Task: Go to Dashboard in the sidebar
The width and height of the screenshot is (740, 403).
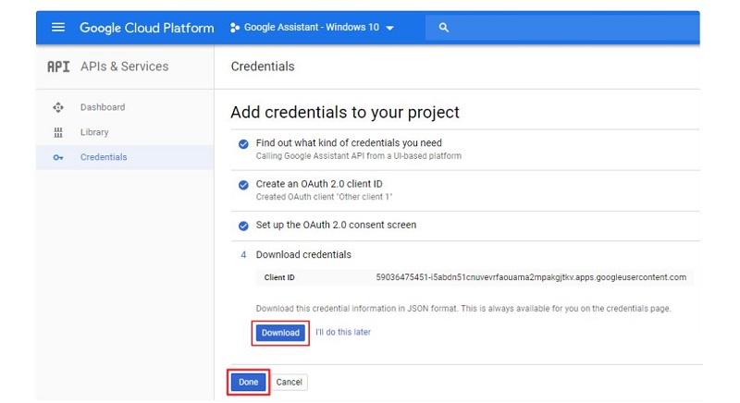Action: pos(103,107)
